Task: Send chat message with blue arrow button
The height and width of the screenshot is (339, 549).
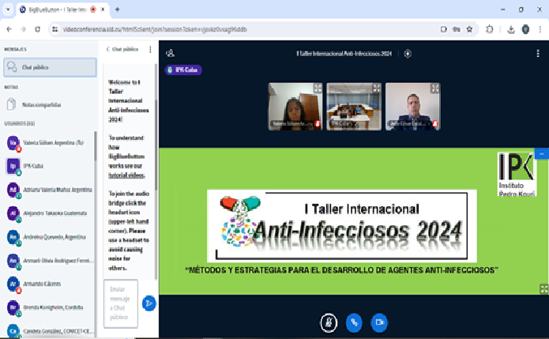Action: [x=149, y=303]
